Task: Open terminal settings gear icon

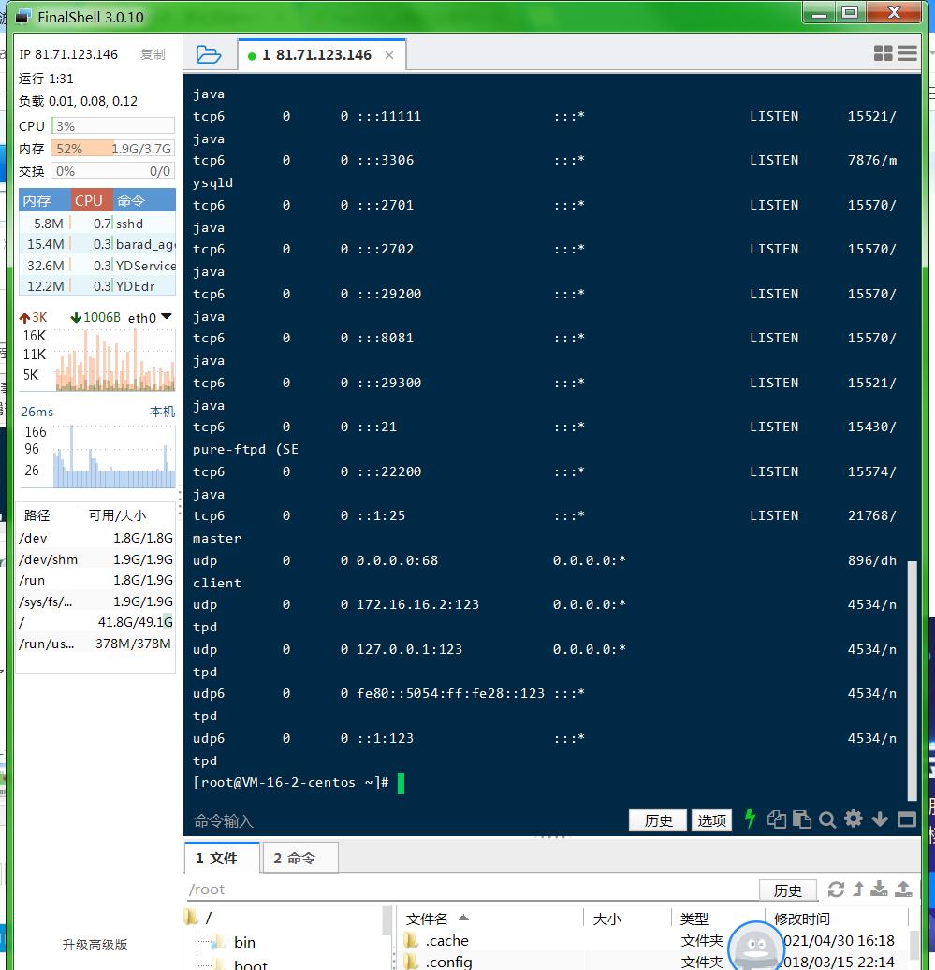Action: click(853, 819)
